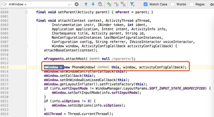This screenshot has height=117, width=214.
Task: Click 'setSoftInputMode' method call
Action: (x=84, y=93)
